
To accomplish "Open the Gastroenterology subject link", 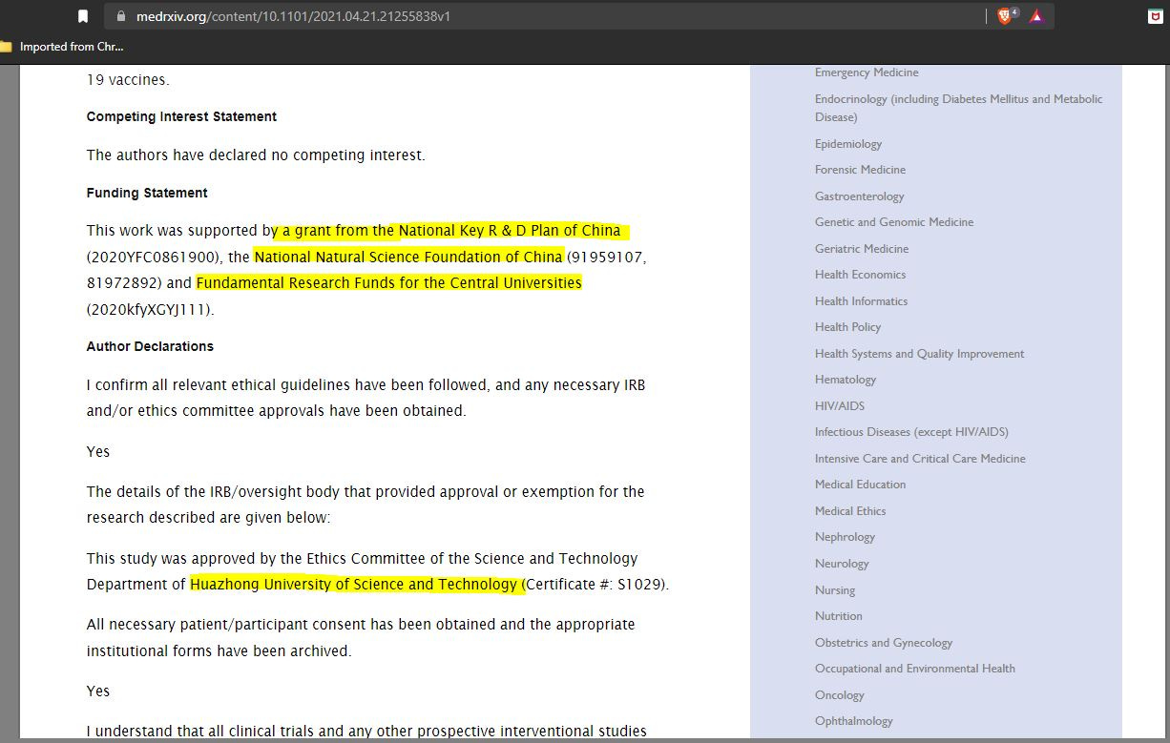I will (x=859, y=196).
